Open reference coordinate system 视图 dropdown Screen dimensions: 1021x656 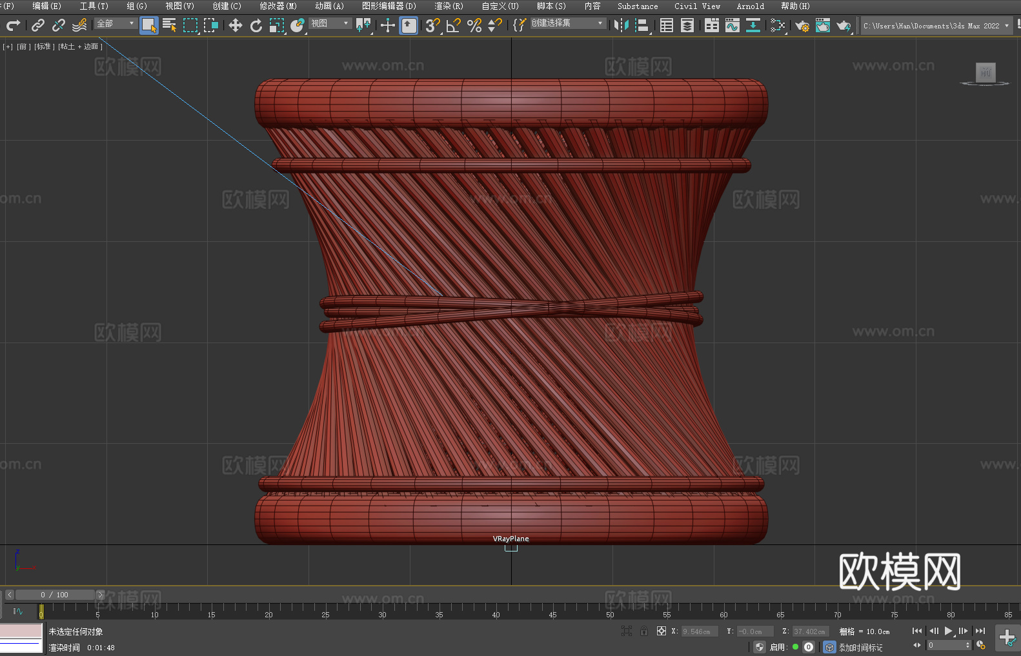coord(330,23)
